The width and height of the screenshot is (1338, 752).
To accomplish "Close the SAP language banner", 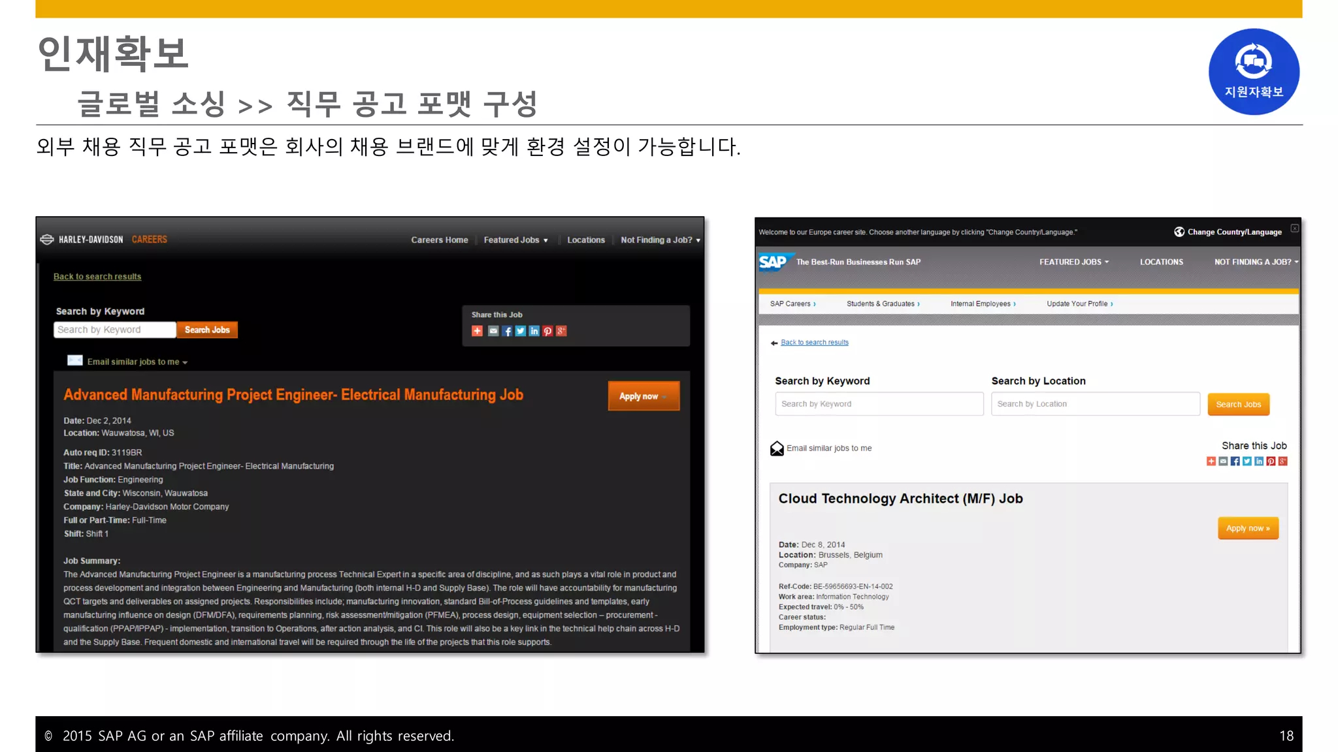I will tap(1294, 228).
